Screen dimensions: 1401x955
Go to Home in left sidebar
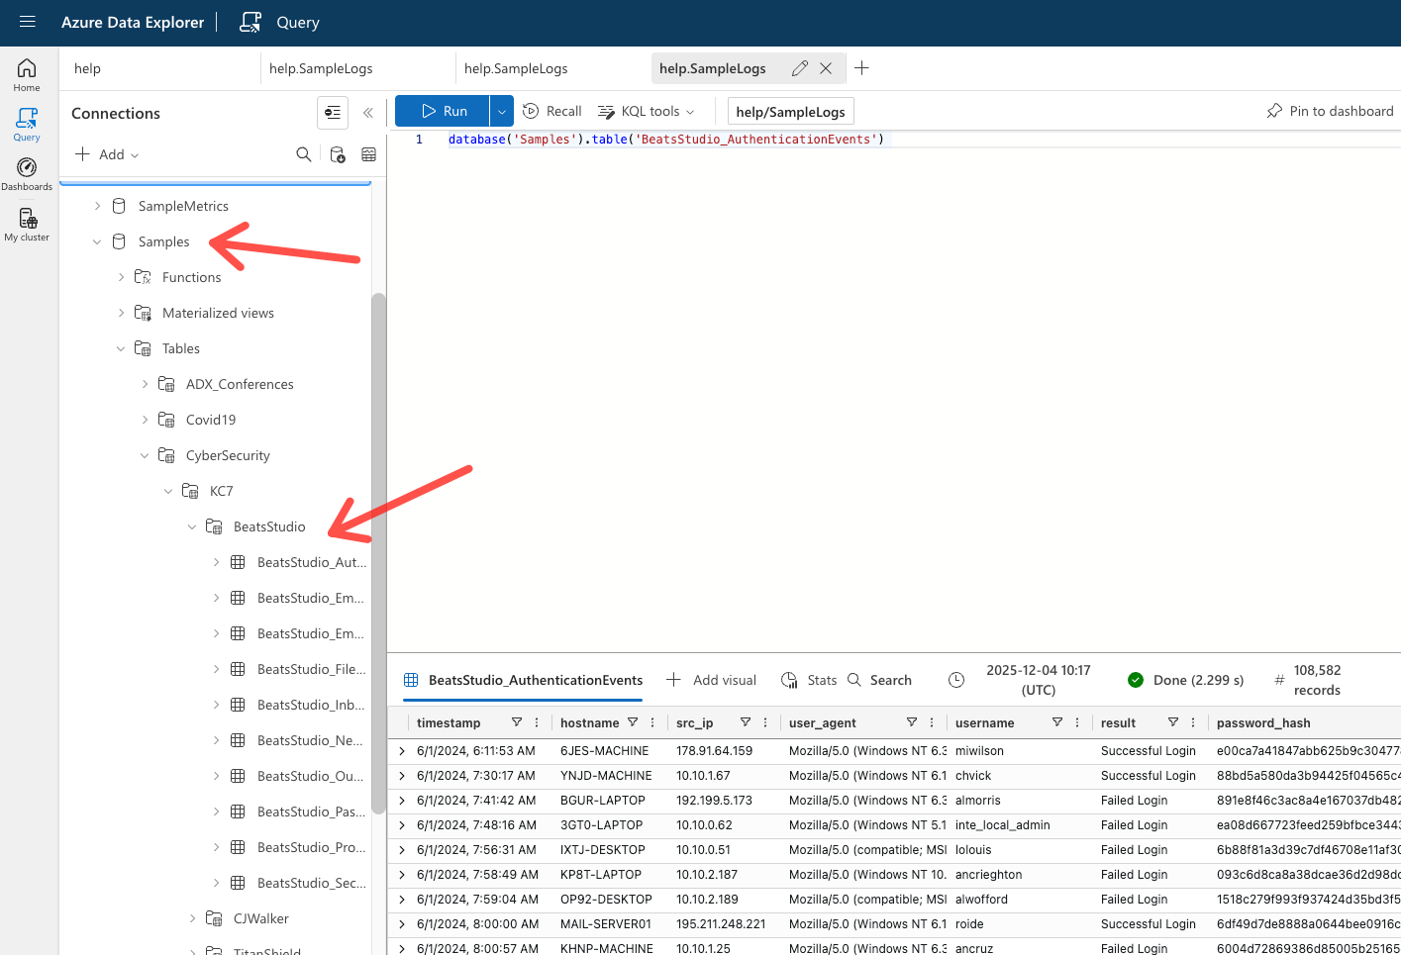(x=27, y=74)
